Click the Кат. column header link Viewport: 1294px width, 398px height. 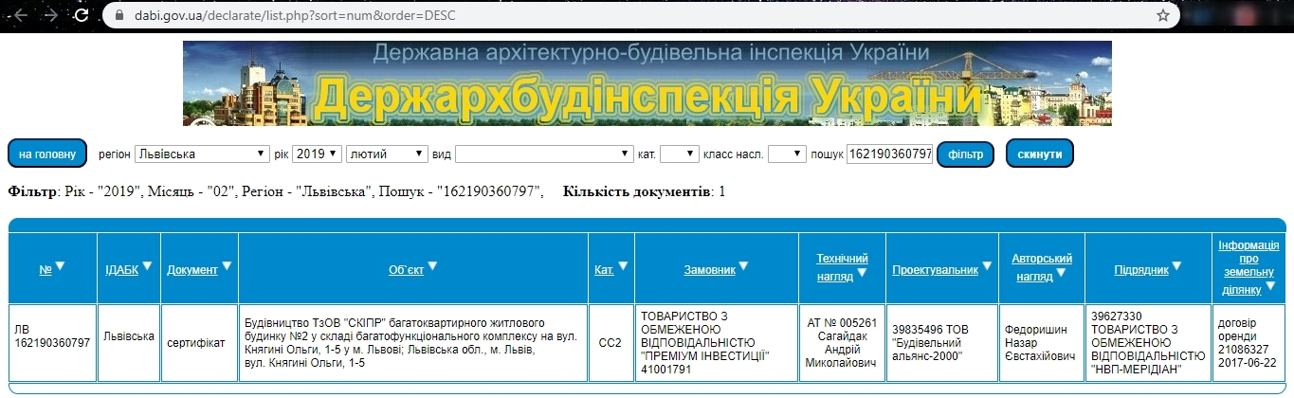tap(605, 270)
